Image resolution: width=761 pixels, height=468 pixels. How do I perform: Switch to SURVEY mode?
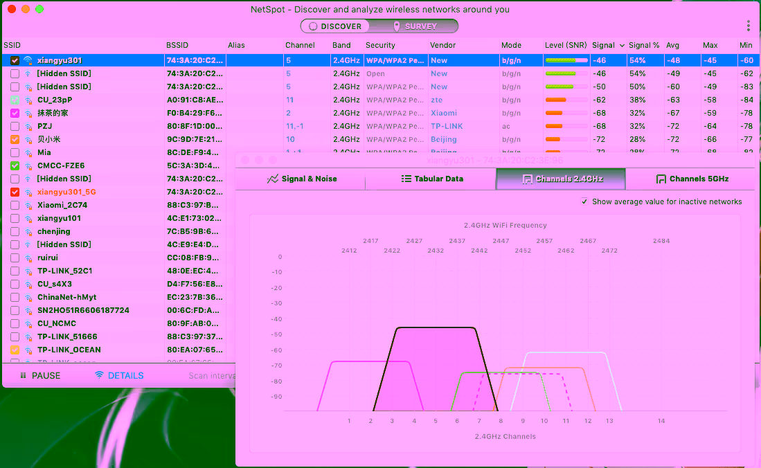click(414, 26)
